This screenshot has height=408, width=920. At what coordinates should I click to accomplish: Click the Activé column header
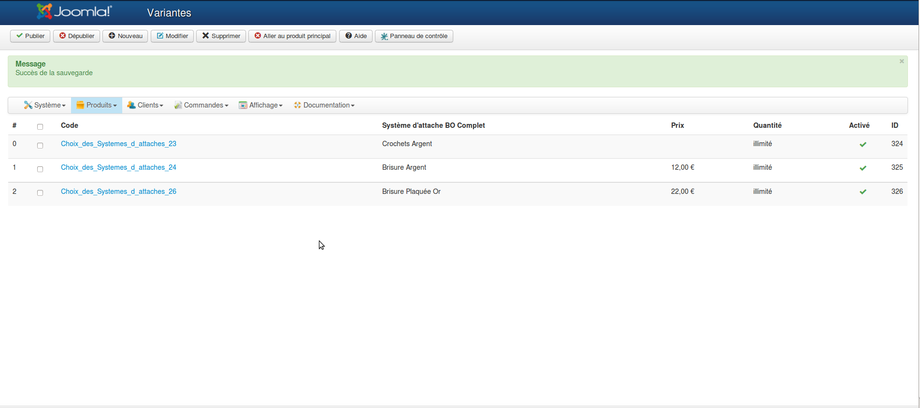point(859,125)
